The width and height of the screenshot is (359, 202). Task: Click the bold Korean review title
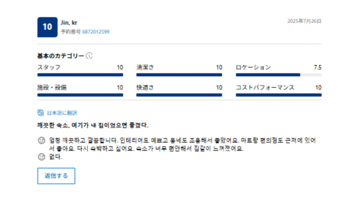tap(93, 125)
